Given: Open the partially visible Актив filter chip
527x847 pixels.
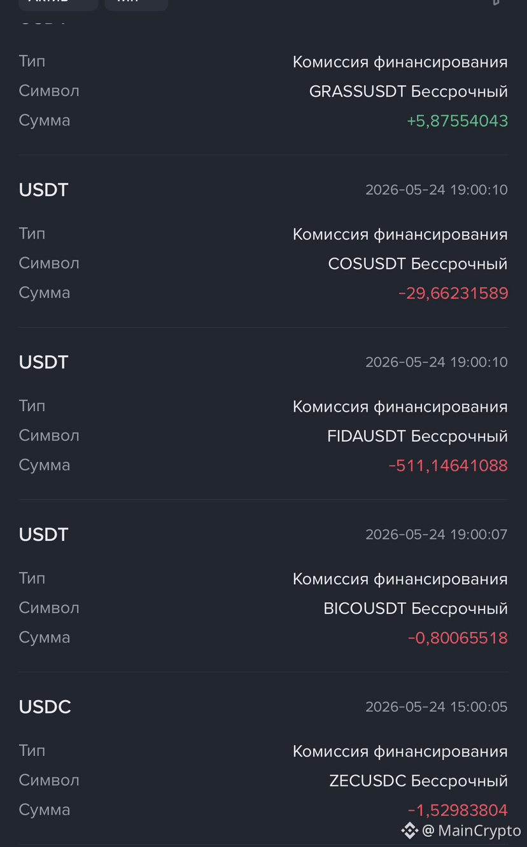Looking at the screenshot, I should [58, 4].
